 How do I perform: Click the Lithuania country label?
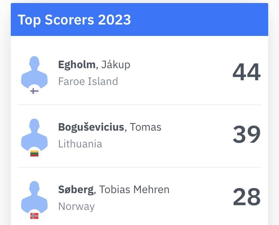[80, 144]
